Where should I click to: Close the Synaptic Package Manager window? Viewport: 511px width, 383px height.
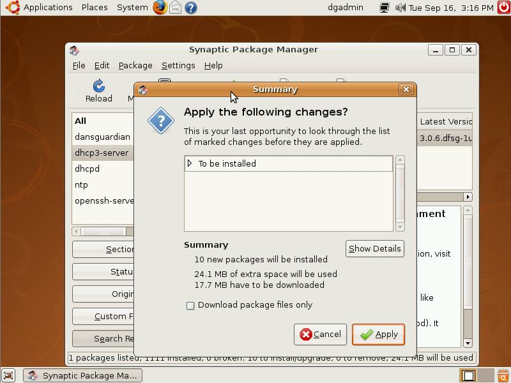coord(469,50)
